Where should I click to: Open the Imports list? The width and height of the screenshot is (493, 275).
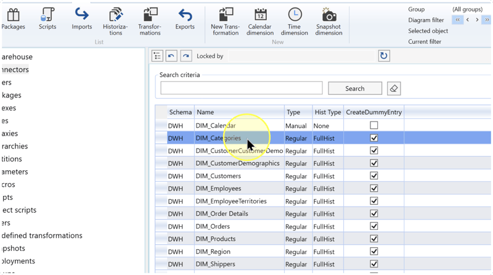tap(82, 19)
